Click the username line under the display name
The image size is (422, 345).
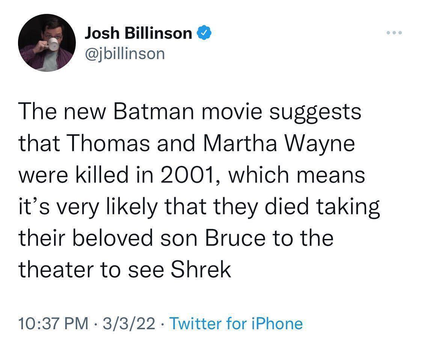coord(124,53)
